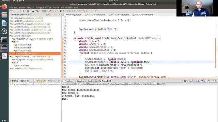Screen dimensions: 218x122
Task: Click the green Run button in toolbar
Action: pos(28,11)
